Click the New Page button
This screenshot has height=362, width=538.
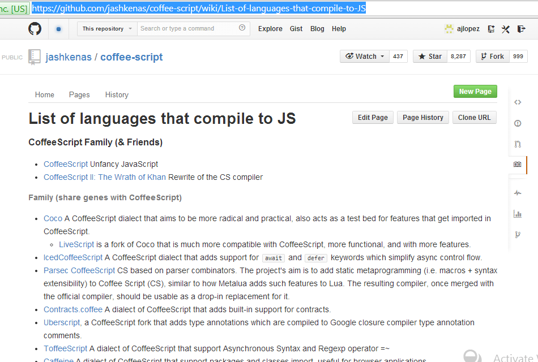[475, 91]
